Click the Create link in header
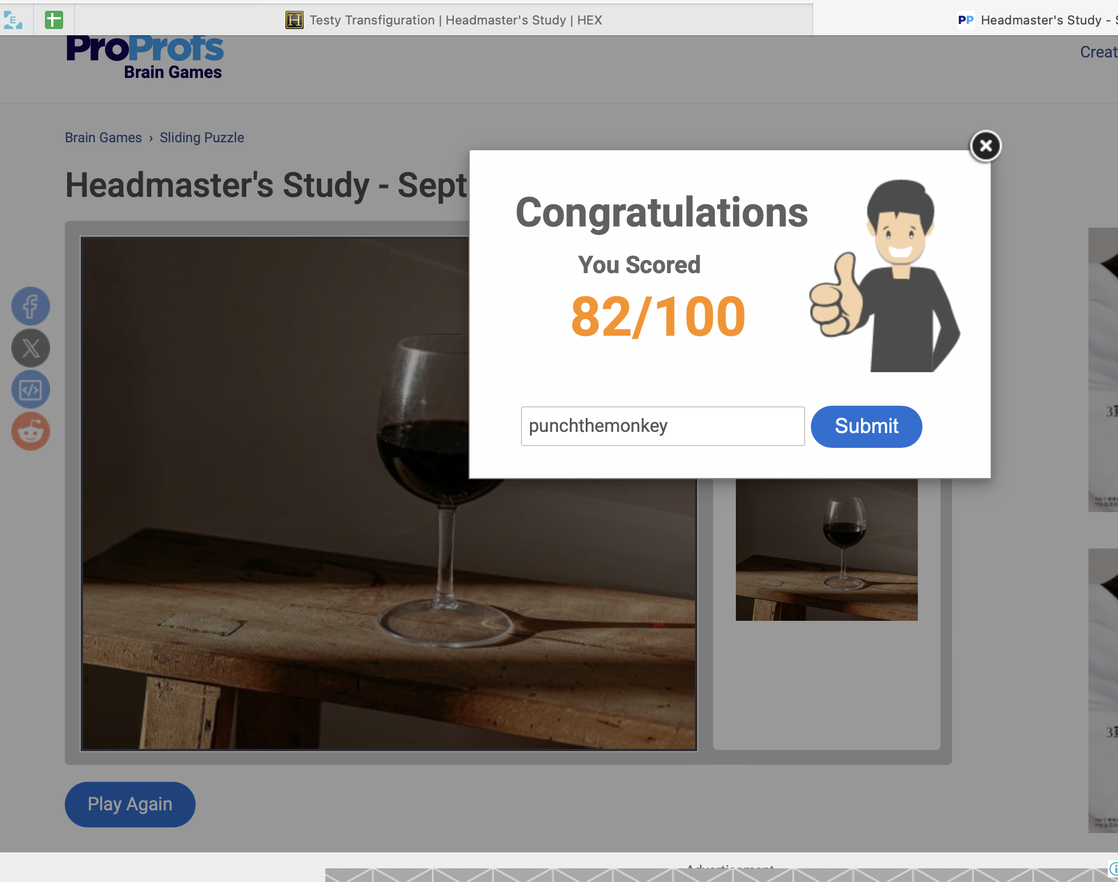Image resolution: width=1118 pixels, height=882 pixels. 1099,52
